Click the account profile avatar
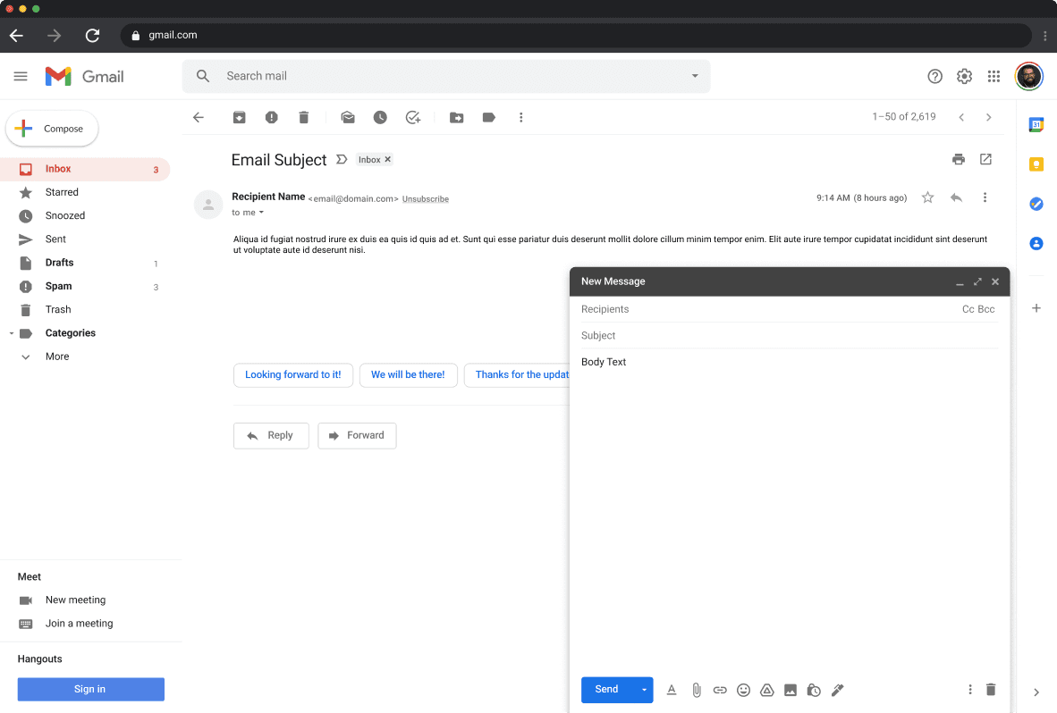This screenshot has height=713, width=1057. (1028, 76)
